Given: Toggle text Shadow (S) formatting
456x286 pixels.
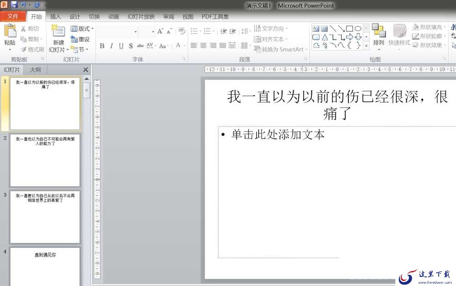Looking at the screenshot, I should click(x=131, y=46).
